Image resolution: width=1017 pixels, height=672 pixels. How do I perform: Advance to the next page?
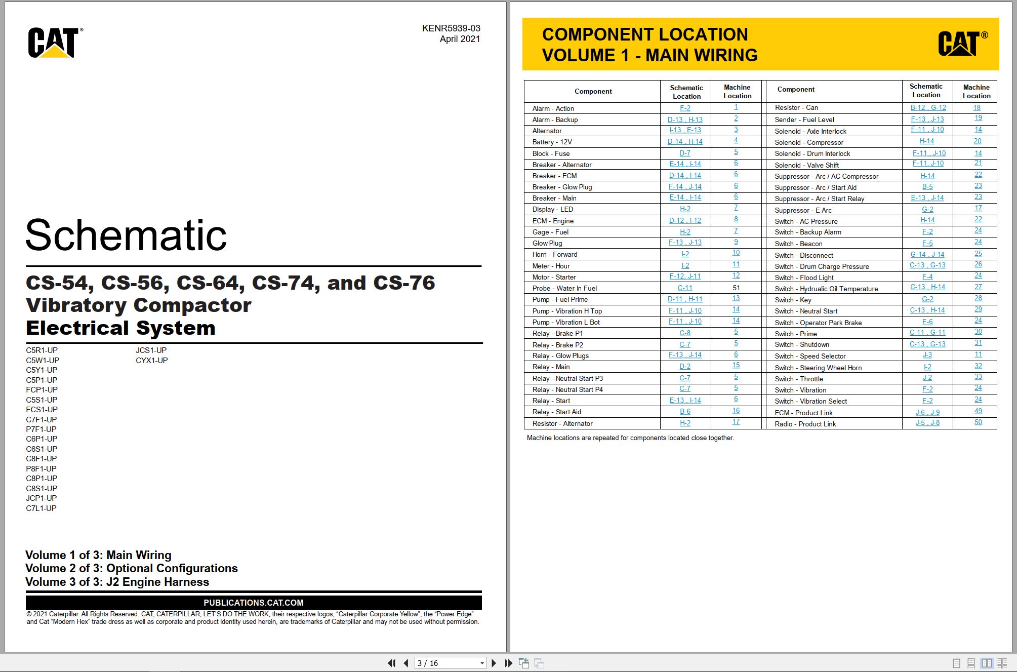(x=494, y=663)
